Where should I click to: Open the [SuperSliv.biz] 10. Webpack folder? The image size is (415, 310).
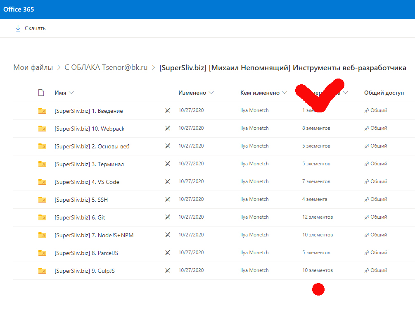[90, 129]
